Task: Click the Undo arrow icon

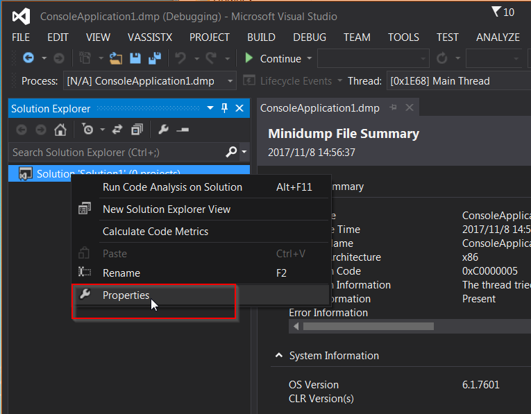Action: point(180,58)
